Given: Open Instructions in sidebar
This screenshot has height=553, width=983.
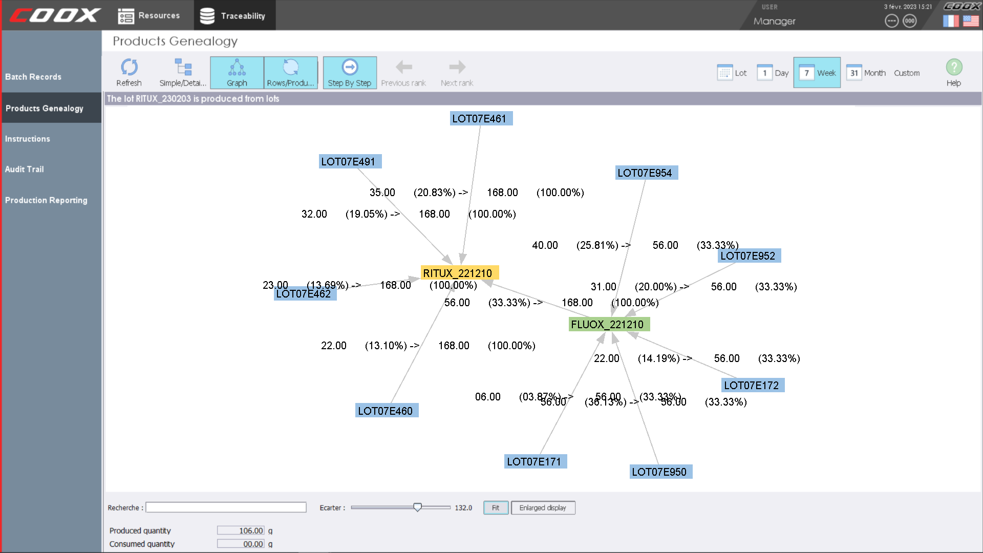Looking at the screenshot, I should 28,139.
